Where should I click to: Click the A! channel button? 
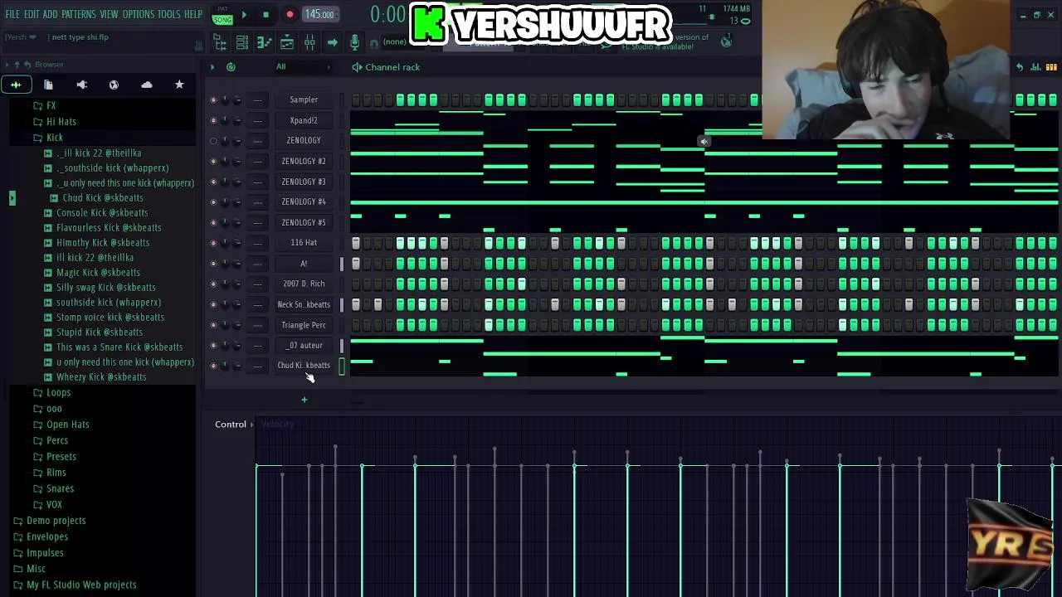click(x=304, y=264)
